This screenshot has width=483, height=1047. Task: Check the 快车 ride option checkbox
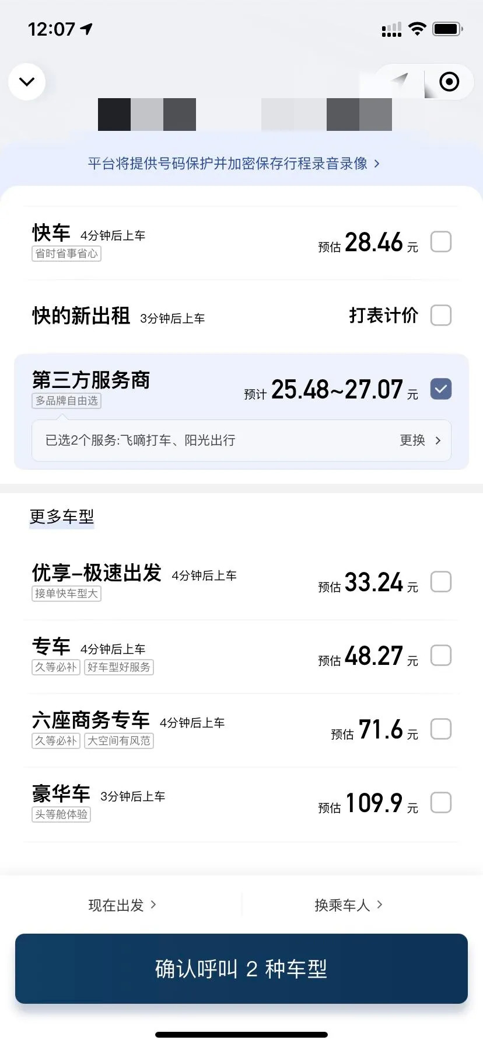(441, 241)
